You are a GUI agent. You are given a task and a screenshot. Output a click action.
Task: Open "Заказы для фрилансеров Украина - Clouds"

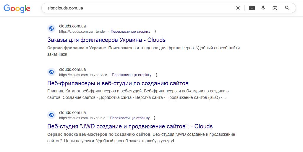106,40
